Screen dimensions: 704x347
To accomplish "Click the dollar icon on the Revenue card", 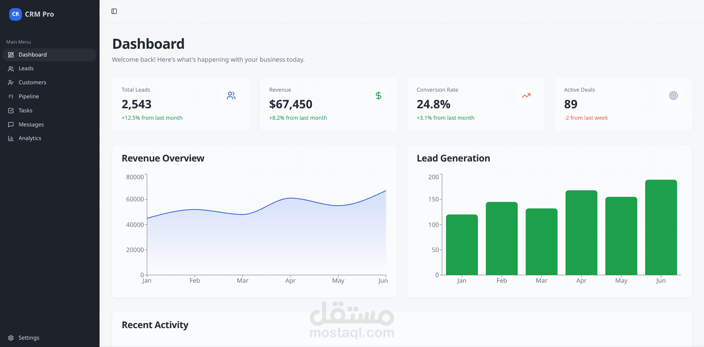I will tap(378, 95).
